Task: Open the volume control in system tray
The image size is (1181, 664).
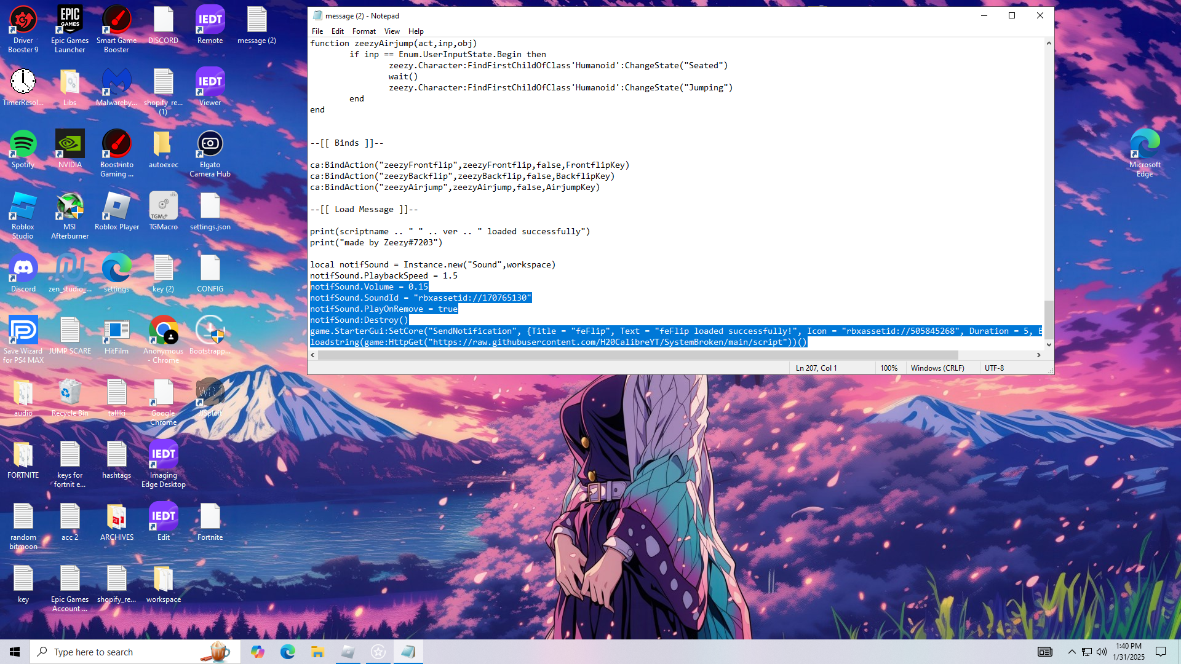Action: pos(1102,652)
